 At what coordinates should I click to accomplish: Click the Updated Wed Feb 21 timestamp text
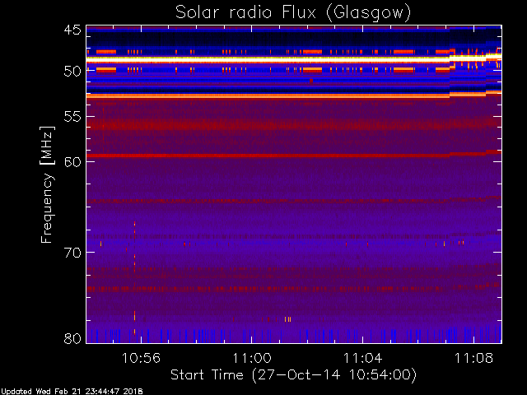tap(72, 392)
